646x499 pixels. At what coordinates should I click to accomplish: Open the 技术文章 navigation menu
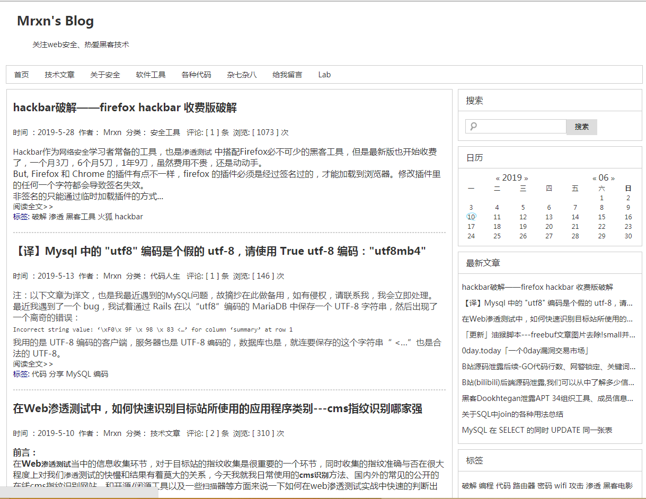point(59,75)
